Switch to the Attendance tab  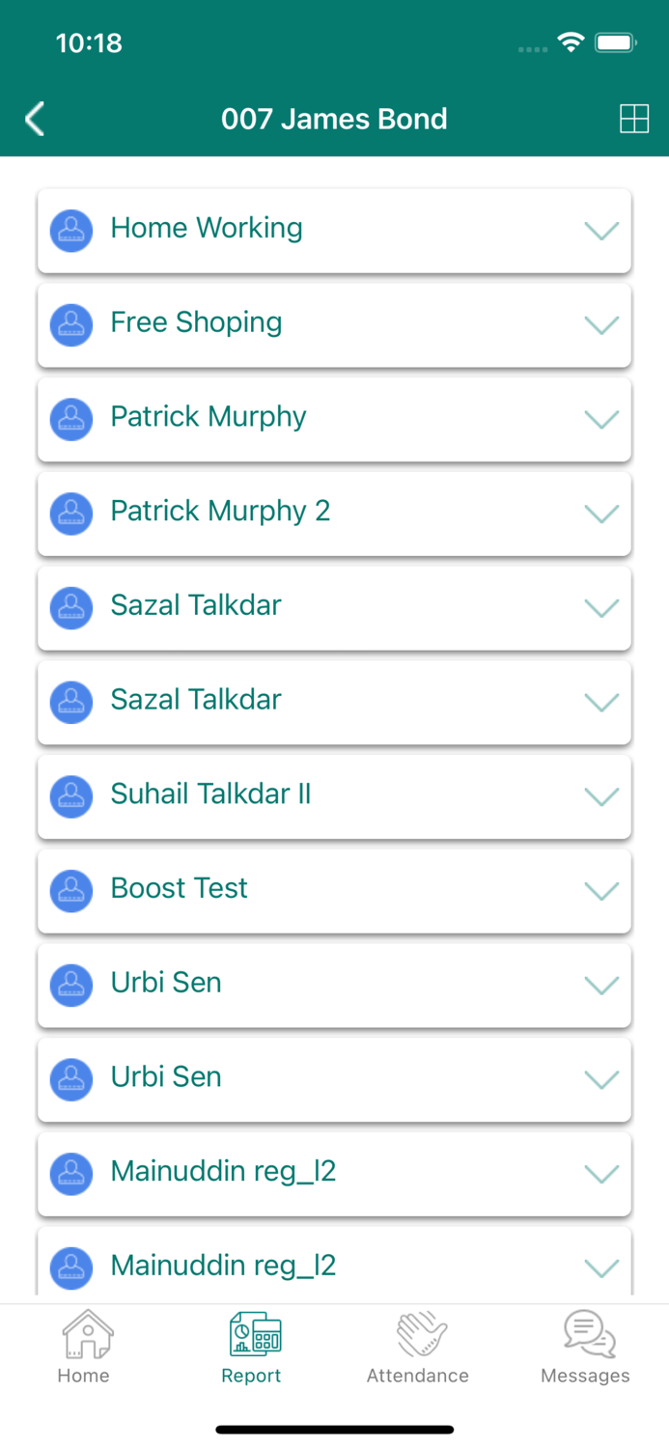point(418,1348)
